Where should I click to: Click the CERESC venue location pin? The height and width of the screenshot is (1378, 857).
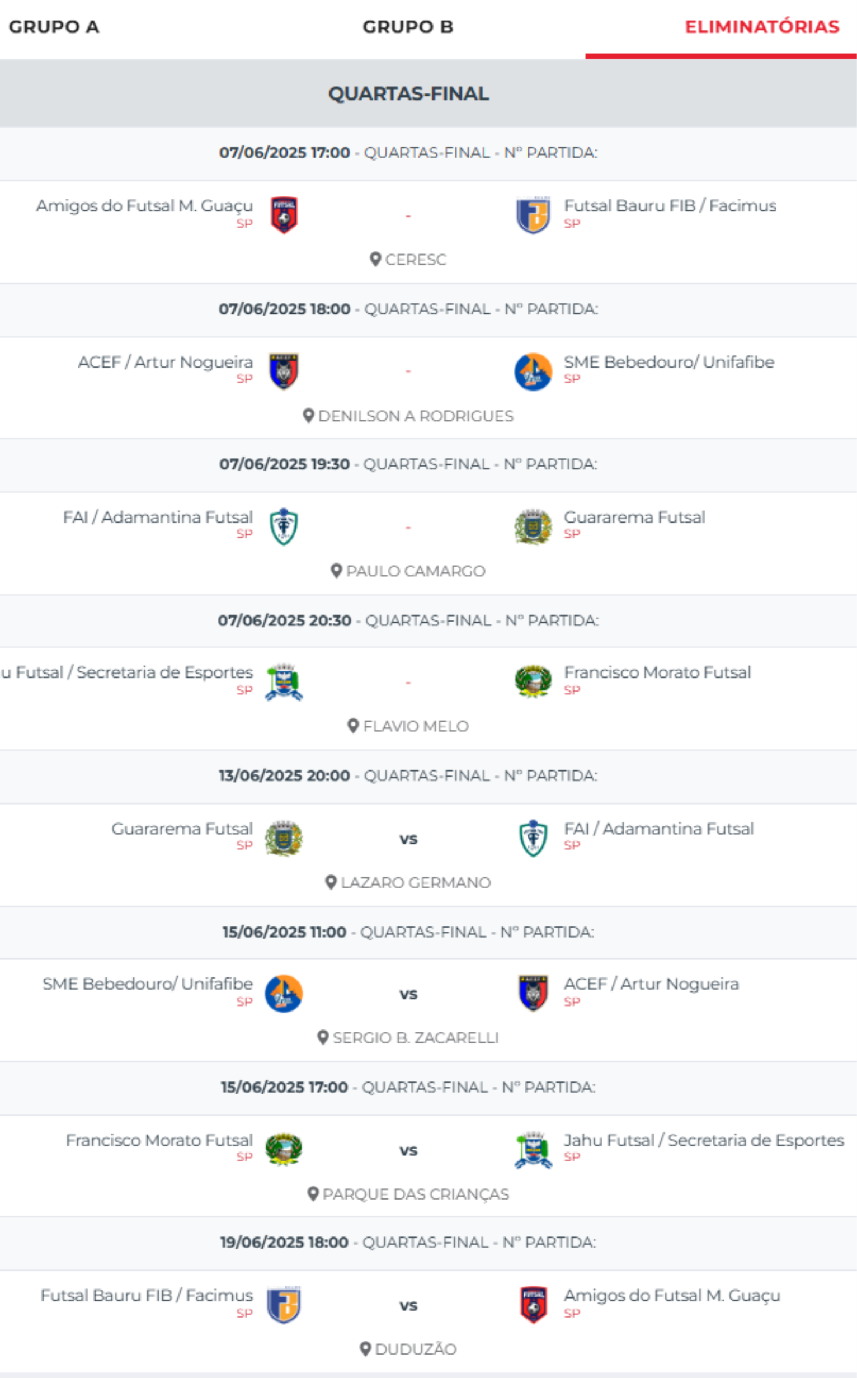point(375,260)
